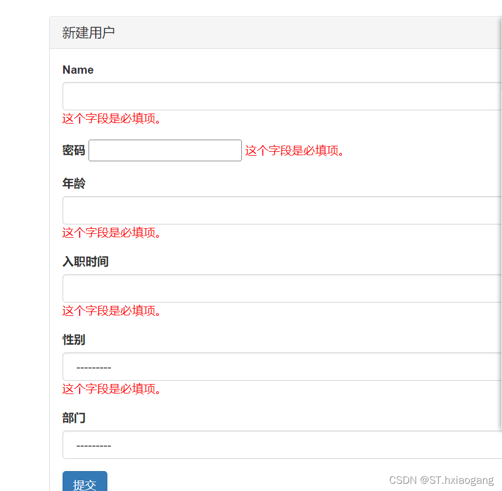Screen dimensions: 502x491
Task: Click the 密码 field label
Action: 74,150
